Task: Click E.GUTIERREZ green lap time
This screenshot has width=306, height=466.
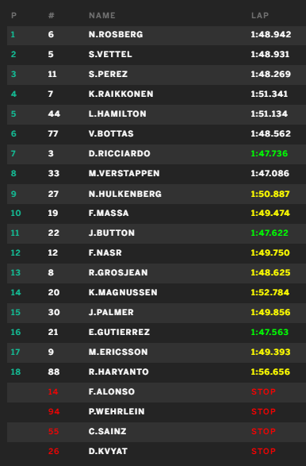Action: [x=270, y=333]
